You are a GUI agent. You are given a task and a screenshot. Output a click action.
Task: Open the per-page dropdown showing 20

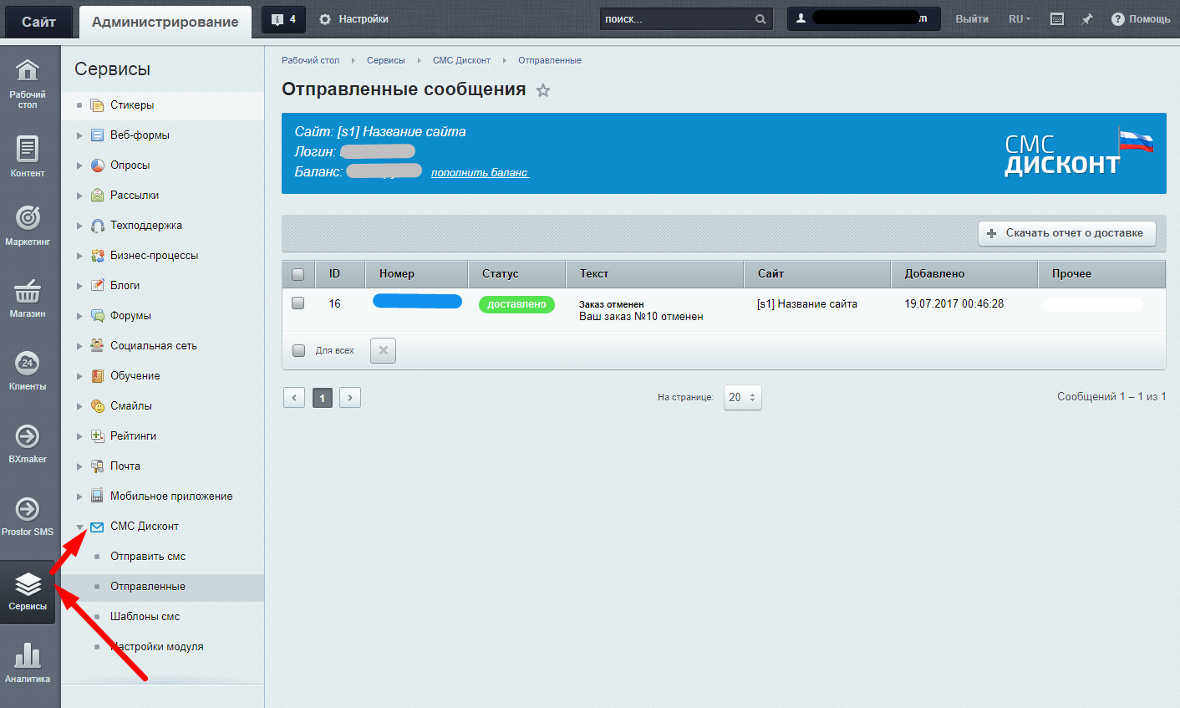[742, 398]
